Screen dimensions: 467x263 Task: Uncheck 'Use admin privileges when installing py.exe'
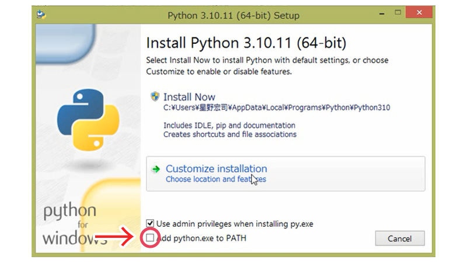click(x=150, y=223)
